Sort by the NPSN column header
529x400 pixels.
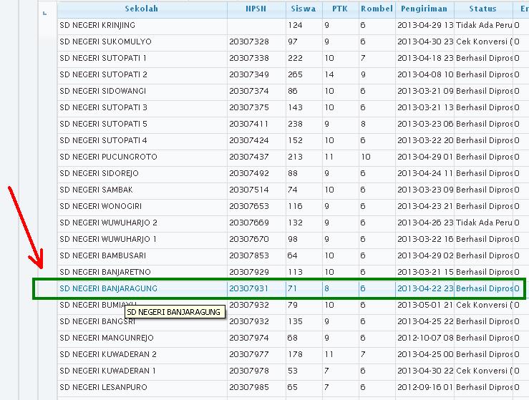256,9
